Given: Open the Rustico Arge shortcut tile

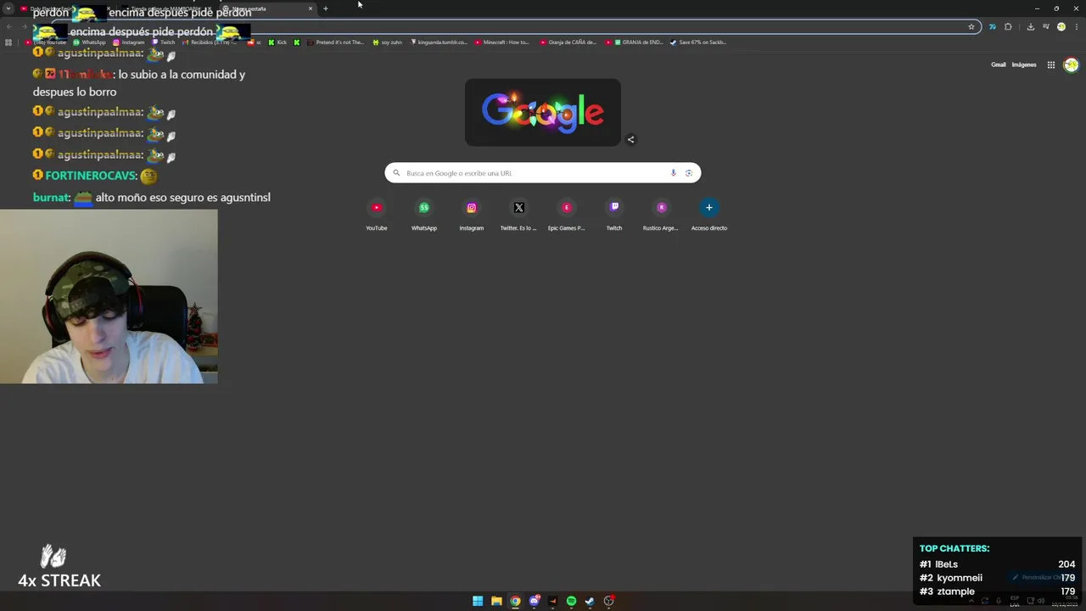Looking at the screenshot, I should point(662,215).
